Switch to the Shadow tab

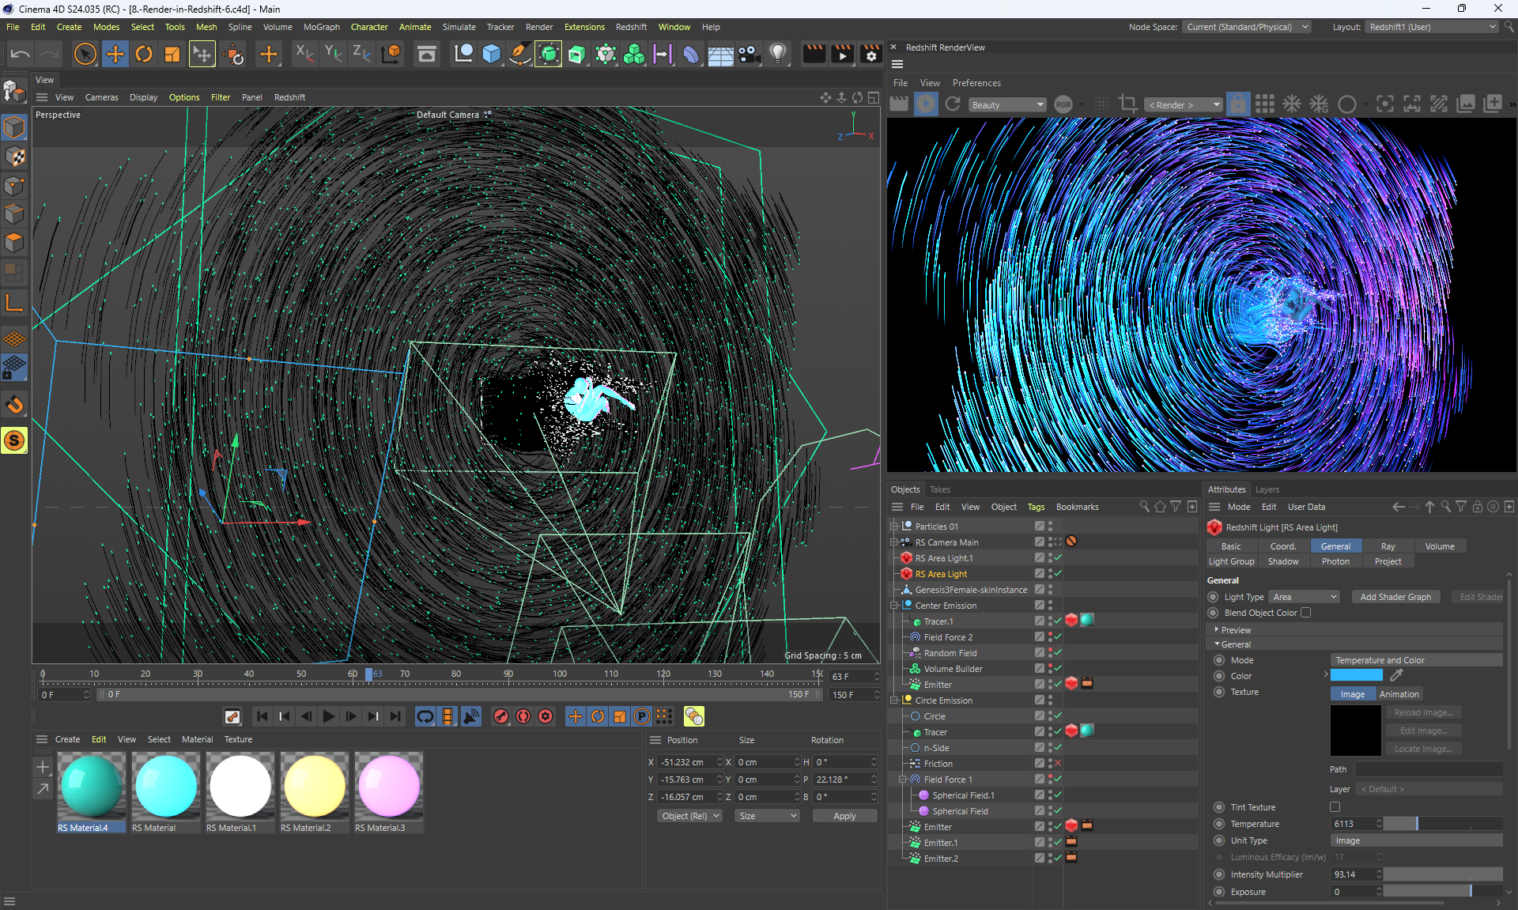click(x=1283, y=561)
